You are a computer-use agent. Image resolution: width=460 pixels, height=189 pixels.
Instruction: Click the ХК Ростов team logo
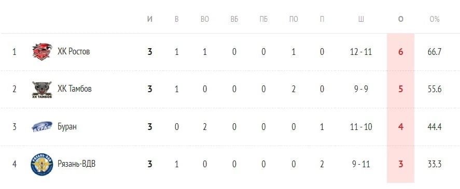click(x=42, y=52)
